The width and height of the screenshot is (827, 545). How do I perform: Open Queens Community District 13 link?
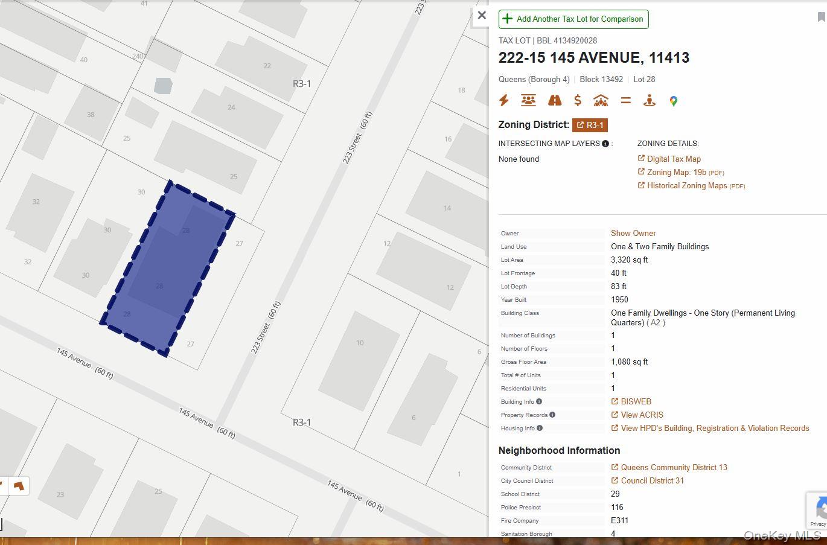click(673, 467)
